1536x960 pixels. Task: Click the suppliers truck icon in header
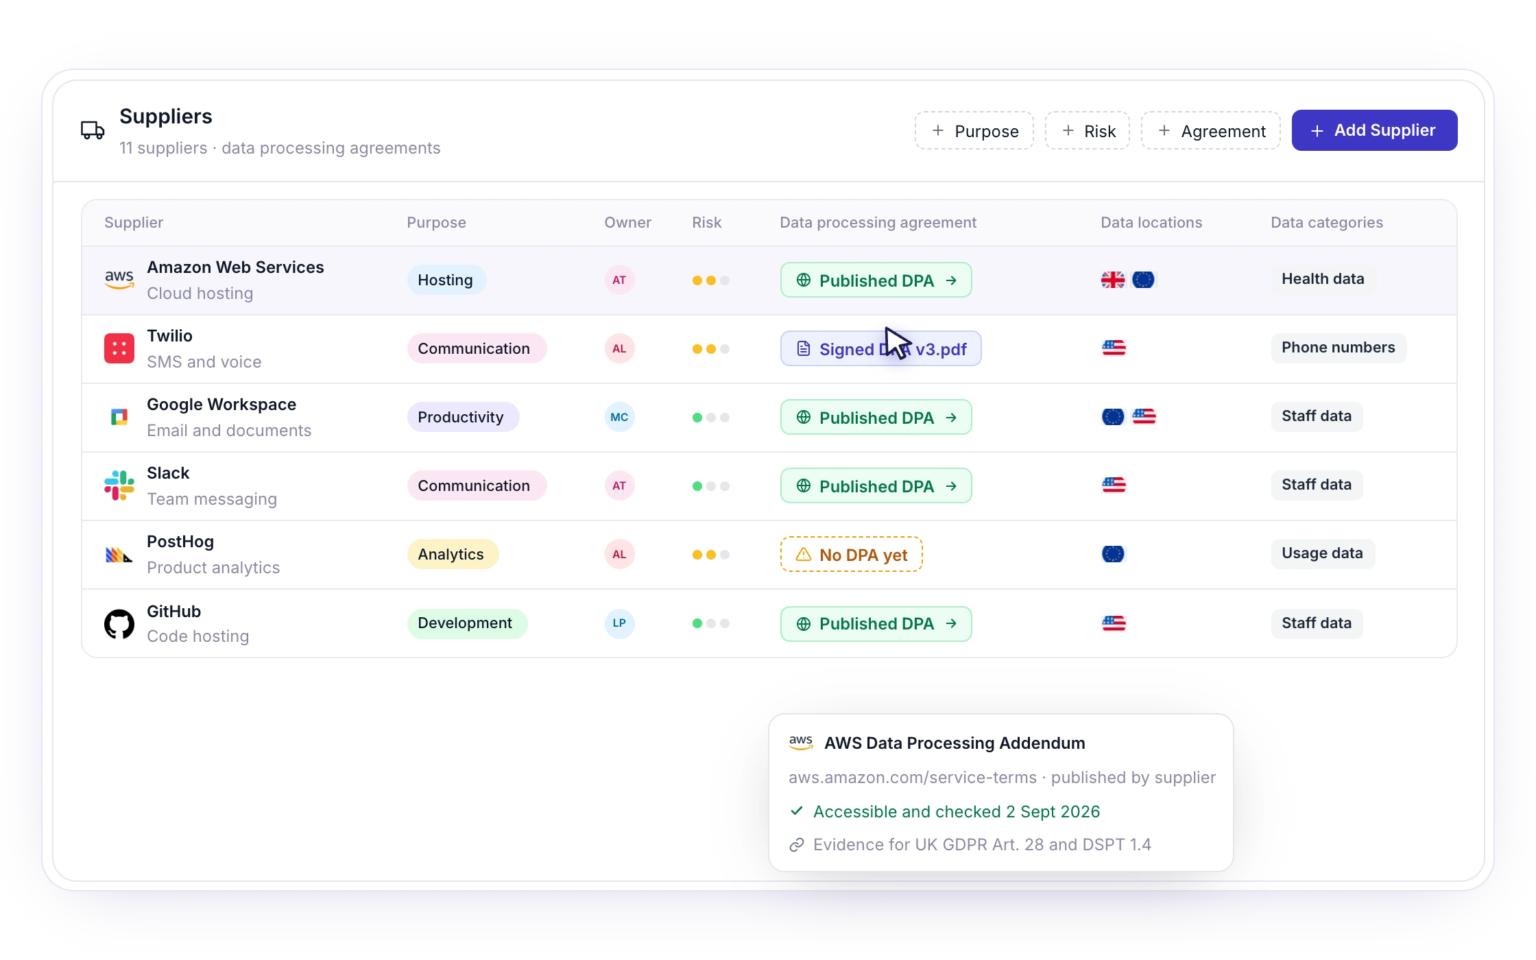[93, 130]
